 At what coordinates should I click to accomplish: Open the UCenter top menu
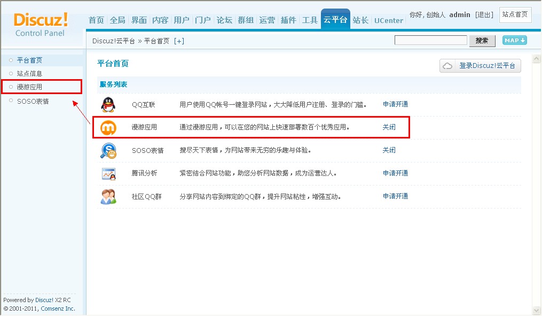[389, 20]
